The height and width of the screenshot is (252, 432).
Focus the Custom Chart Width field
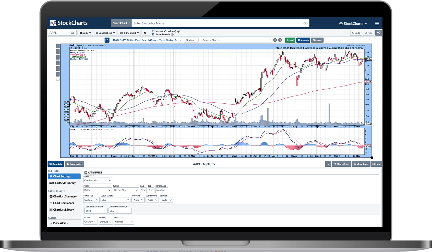(x=96, y=211)
